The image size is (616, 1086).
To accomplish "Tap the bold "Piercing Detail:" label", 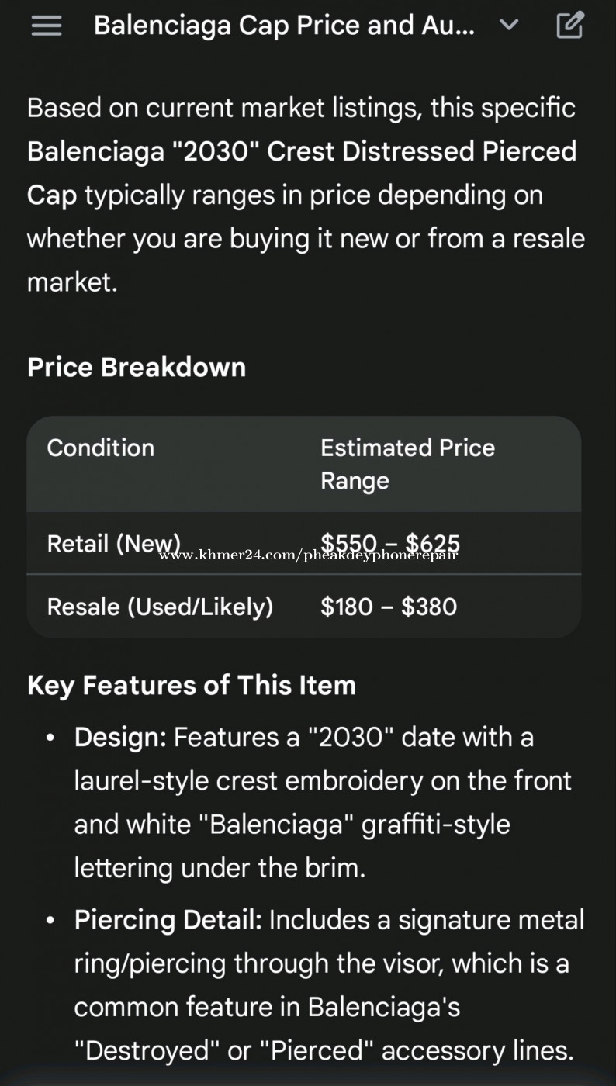I will click(168, 920).
